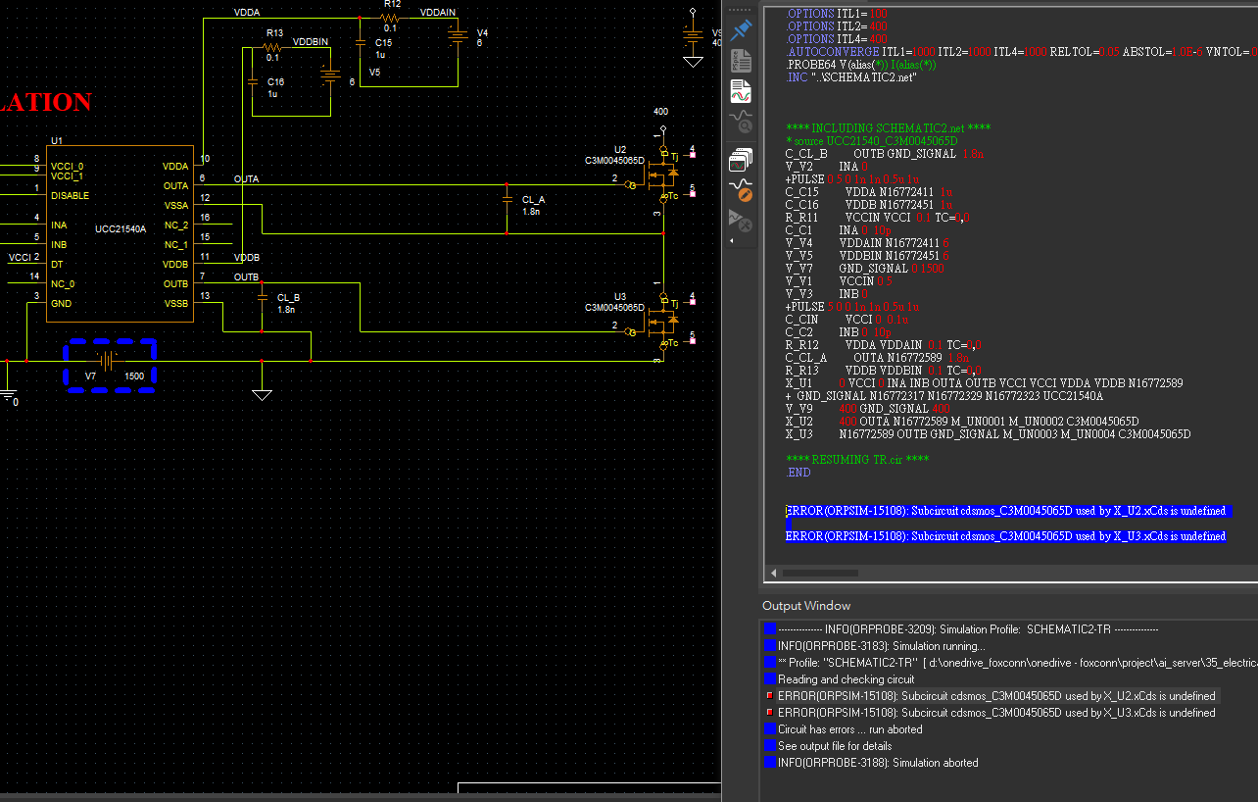Select the V4 battery source symbol
Viewport: 1258px width, 802px height.
(458, 36)
